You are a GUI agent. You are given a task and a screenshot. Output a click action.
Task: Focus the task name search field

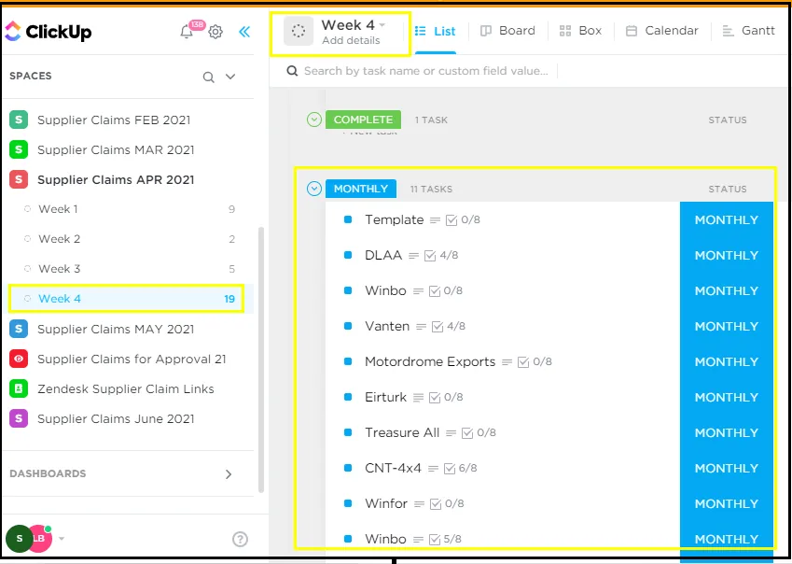coord(425,71)
